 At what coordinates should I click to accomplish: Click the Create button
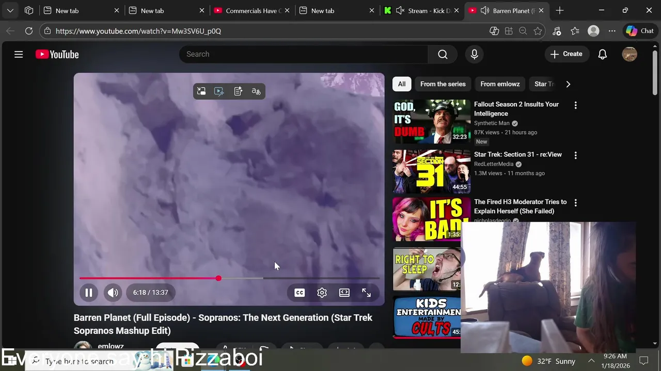tap(566, 54)
